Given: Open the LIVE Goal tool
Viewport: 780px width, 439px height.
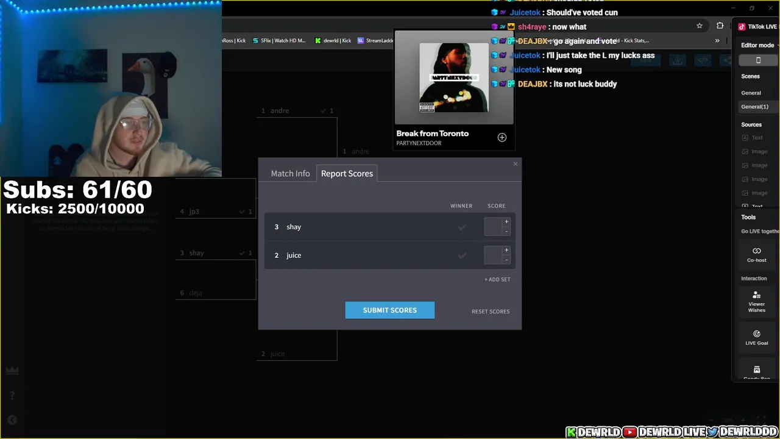Looking at the screenshot, I should [757, 338].
